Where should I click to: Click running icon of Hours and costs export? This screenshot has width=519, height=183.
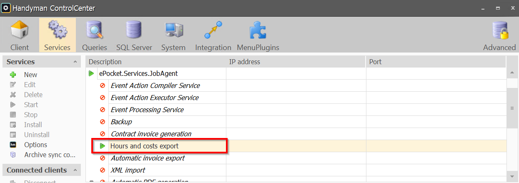click(x=103, y=146)
